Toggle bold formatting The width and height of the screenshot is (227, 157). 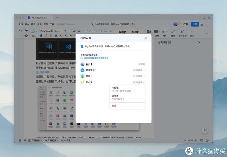point(41,36)
